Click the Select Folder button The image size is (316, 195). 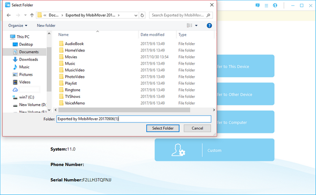(x=163, y=128)
